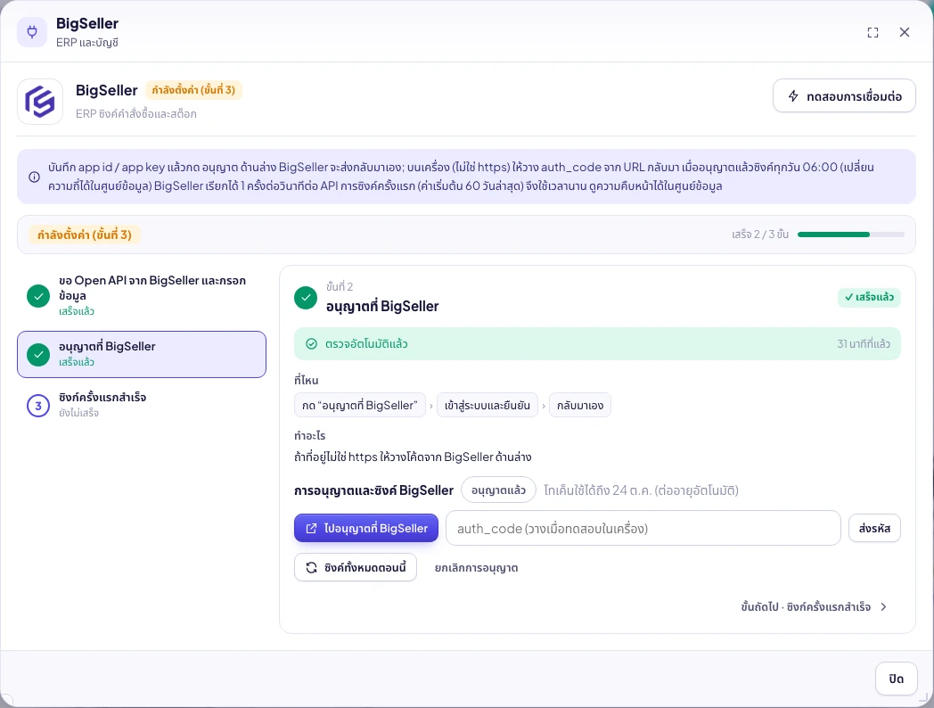934x708 pixels.
Task: Close the BigSeller dialog with X
Action: (x=905, y=33)
